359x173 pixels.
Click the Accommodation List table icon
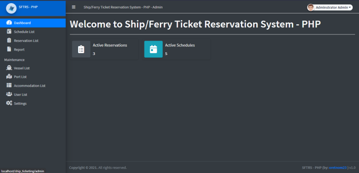pyautogui.click(x=9, y=85)
